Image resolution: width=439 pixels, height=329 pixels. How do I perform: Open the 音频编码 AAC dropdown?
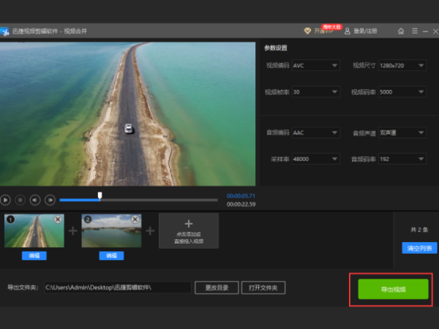(x=315, y=133)
